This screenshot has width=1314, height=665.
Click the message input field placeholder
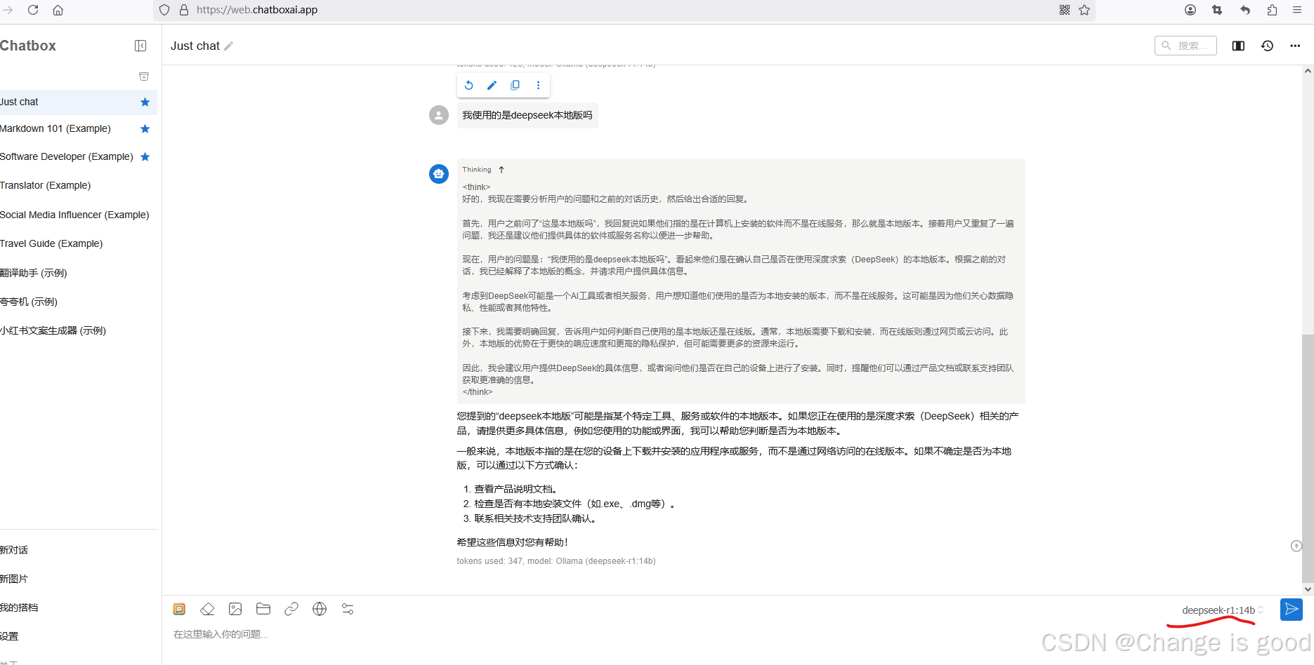coord(221,634)
